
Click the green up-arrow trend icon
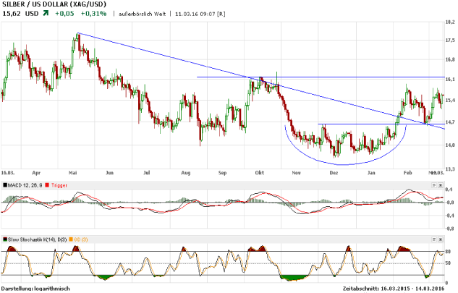[x=45, y=14]
